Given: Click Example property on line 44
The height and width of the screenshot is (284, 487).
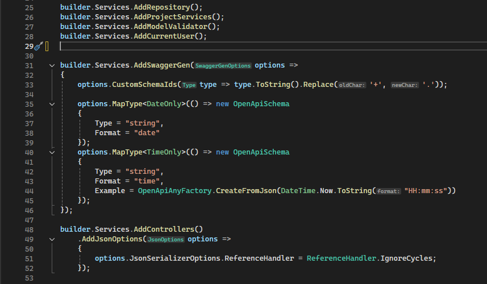Looking at the screenshot, I should [110, 191].
